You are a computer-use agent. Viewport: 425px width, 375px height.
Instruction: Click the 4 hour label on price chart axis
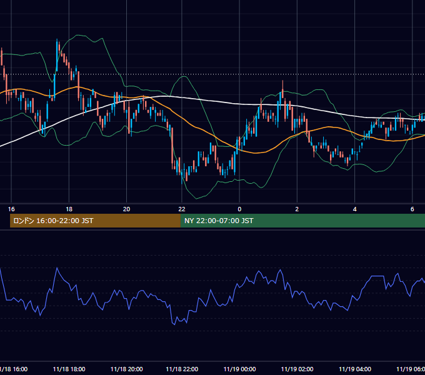354,209
